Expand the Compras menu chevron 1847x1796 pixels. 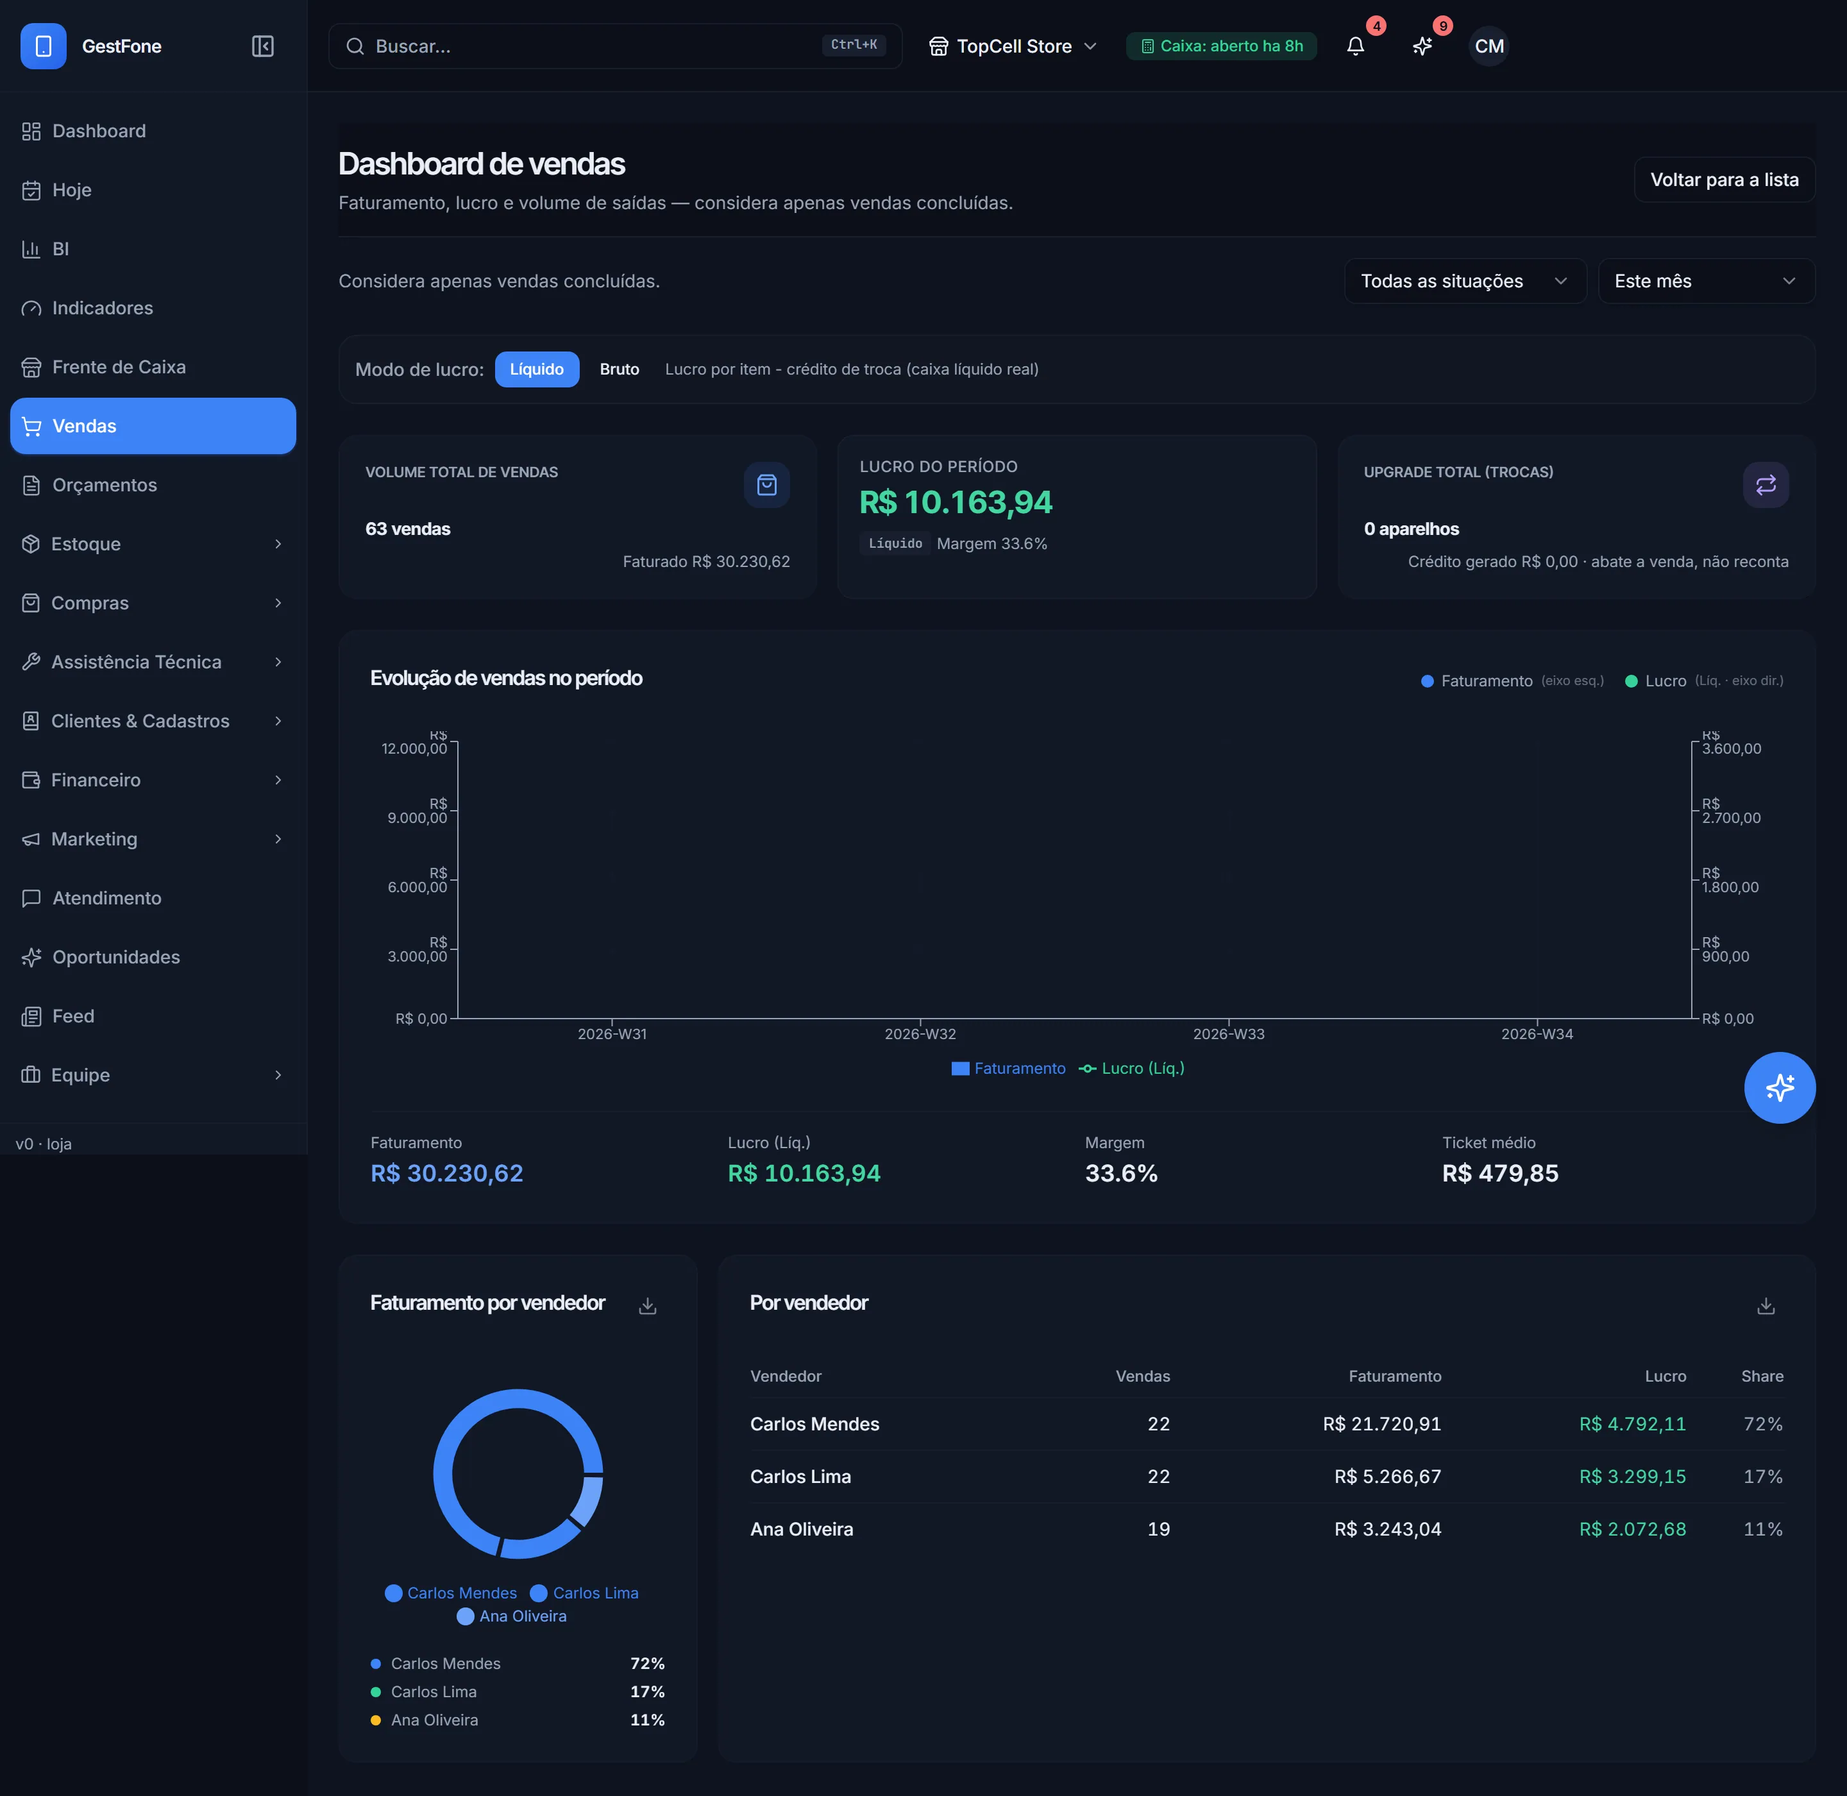278,604
